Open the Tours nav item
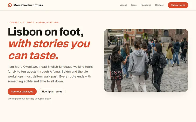 click(x=133, y=5)
